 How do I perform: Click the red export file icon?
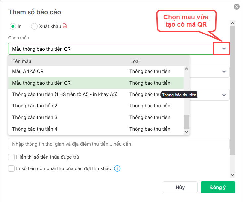coord(65,26)
